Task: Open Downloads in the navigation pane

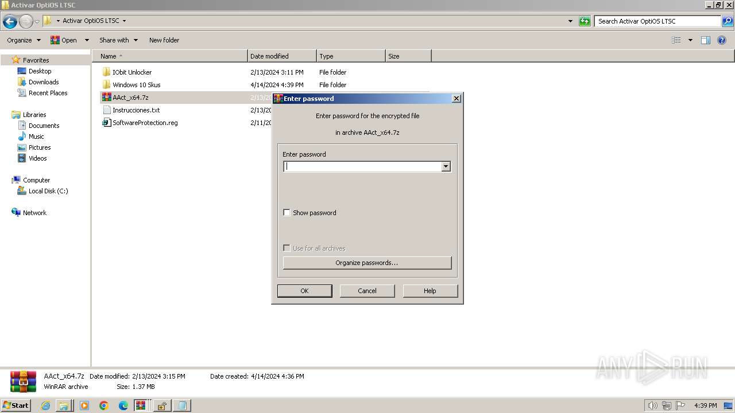Action: (44, 82)
